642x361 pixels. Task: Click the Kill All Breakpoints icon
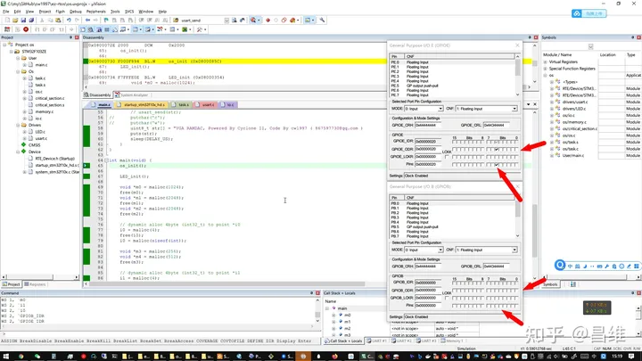[292, 20]
